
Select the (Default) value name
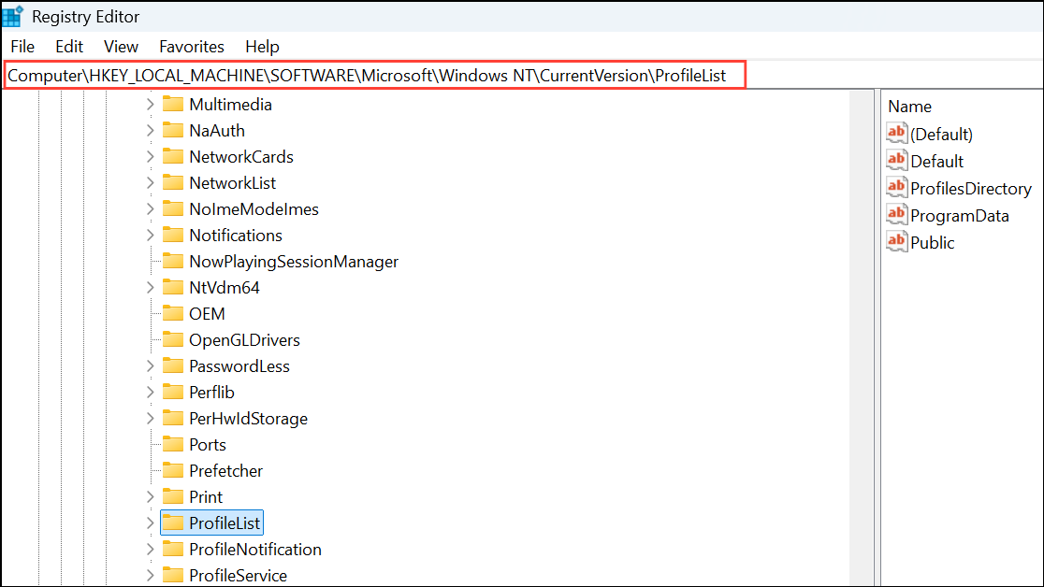tap(941, 135)
